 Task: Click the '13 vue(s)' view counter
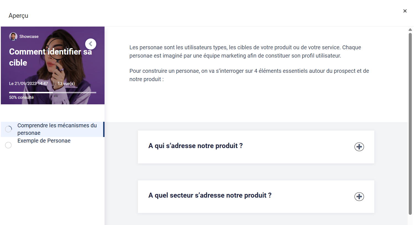coord(66,84)
